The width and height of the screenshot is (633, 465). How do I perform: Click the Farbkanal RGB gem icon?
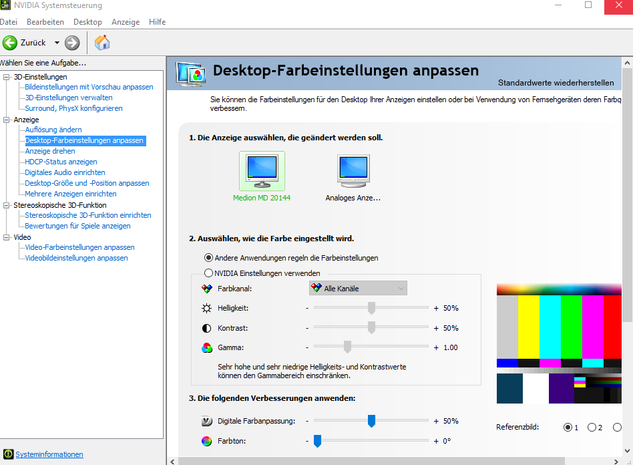tap(207, 289)
